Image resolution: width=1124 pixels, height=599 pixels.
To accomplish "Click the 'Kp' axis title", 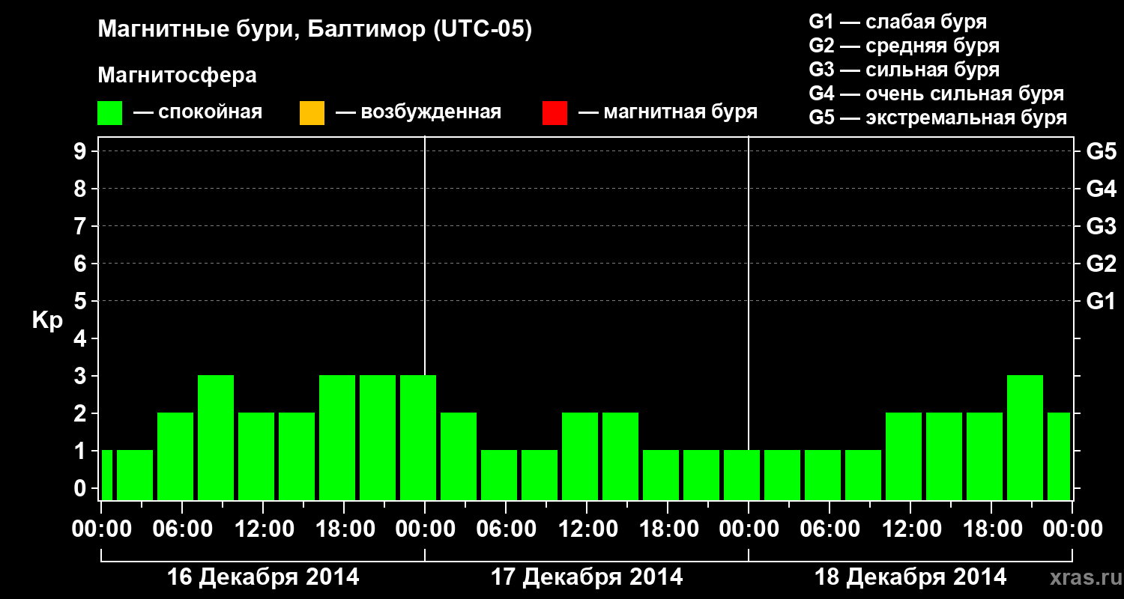I will click(47, 320).
